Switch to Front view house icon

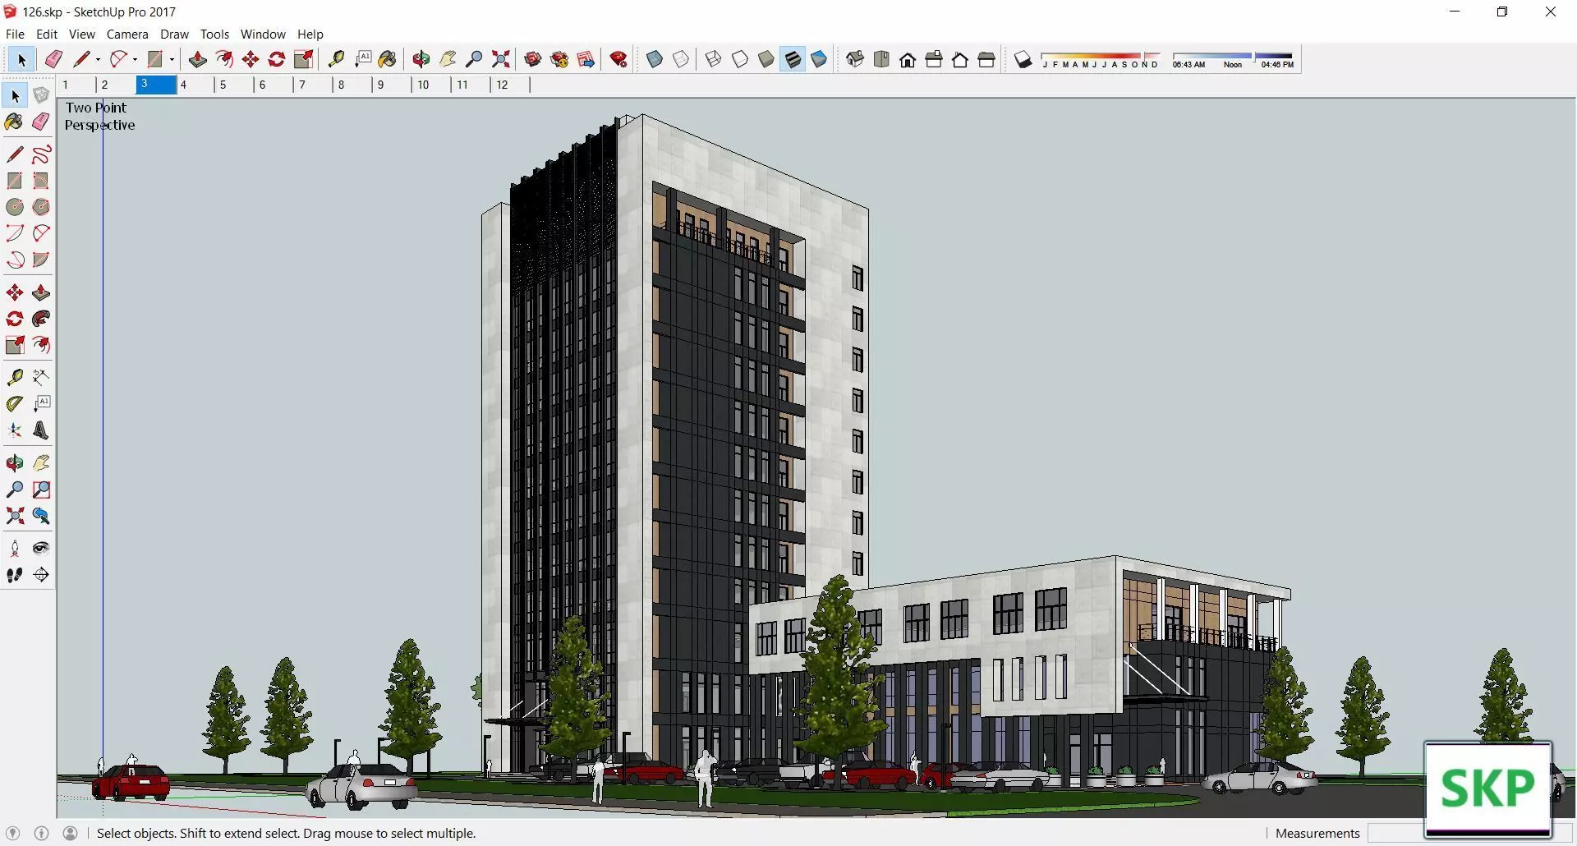(x=908, y=59)
